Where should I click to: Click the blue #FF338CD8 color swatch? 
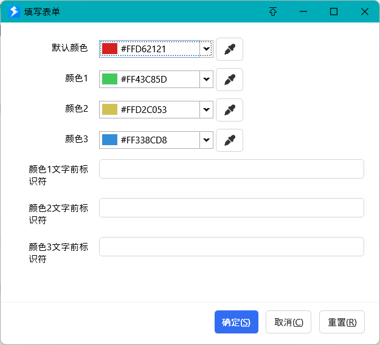coord(109,140)
